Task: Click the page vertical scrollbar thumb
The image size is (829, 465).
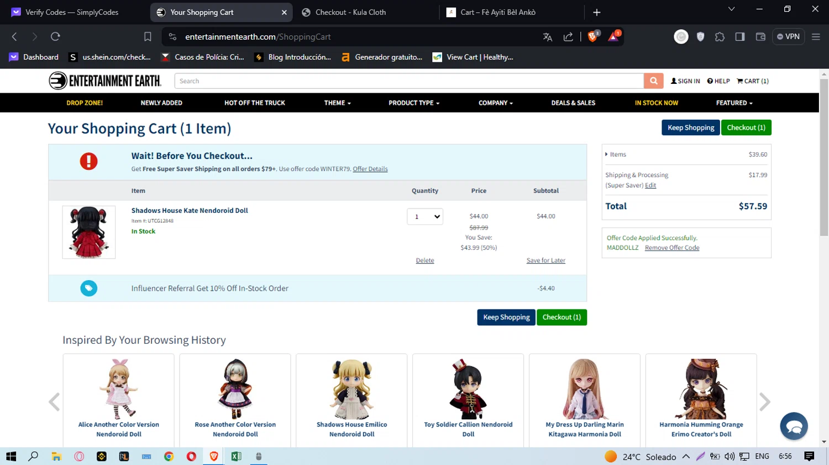Action: point(824,157)
